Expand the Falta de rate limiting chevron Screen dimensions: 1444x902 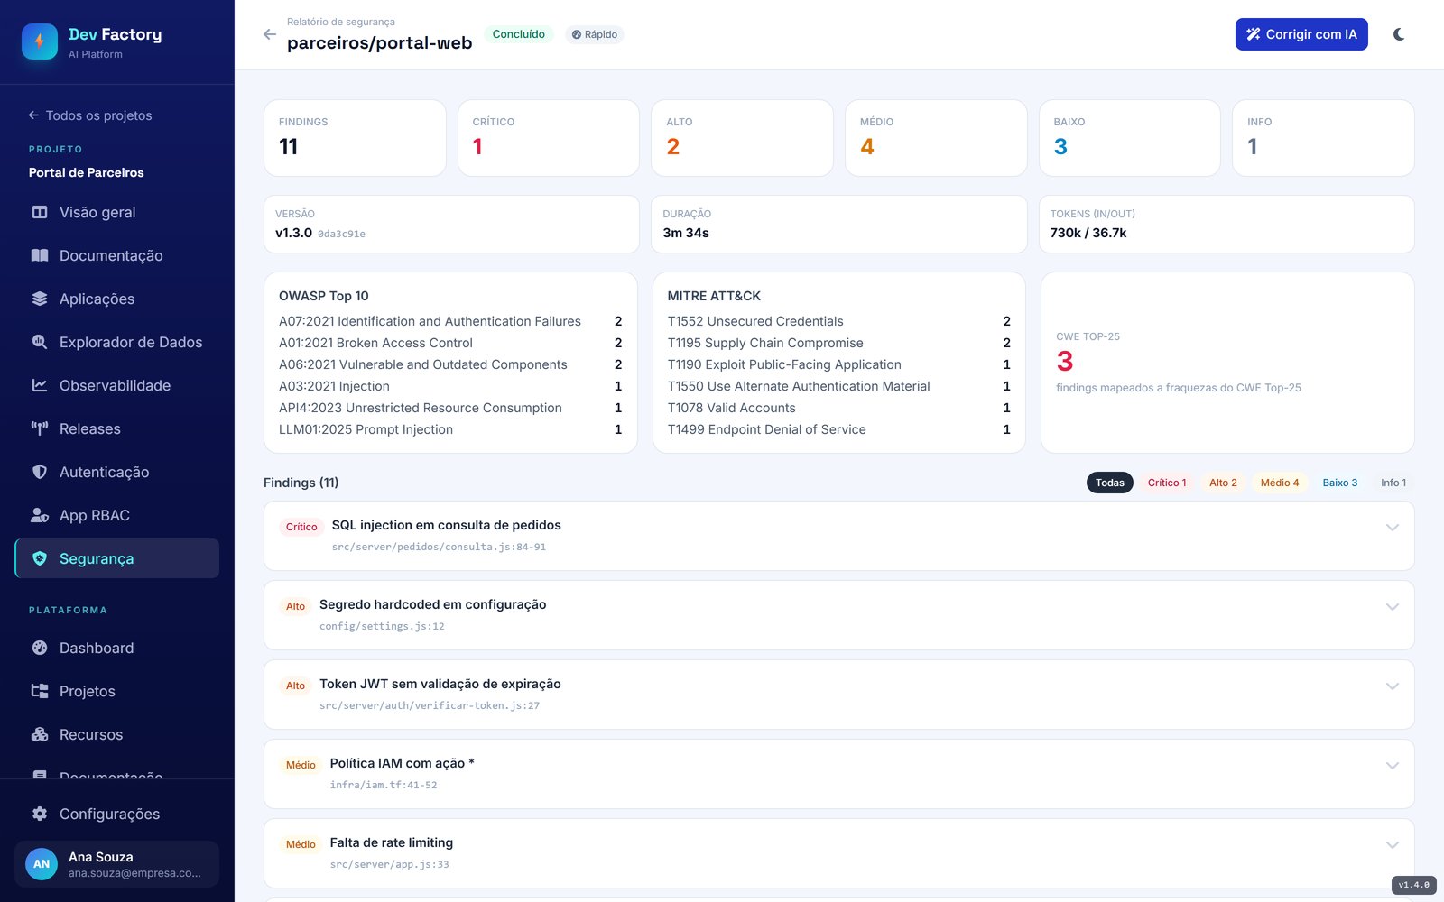coord(1392,845)
